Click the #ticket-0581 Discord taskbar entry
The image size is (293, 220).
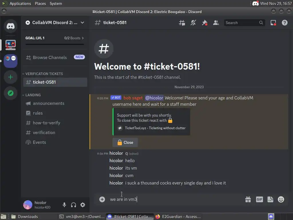[x=130, y=217]
